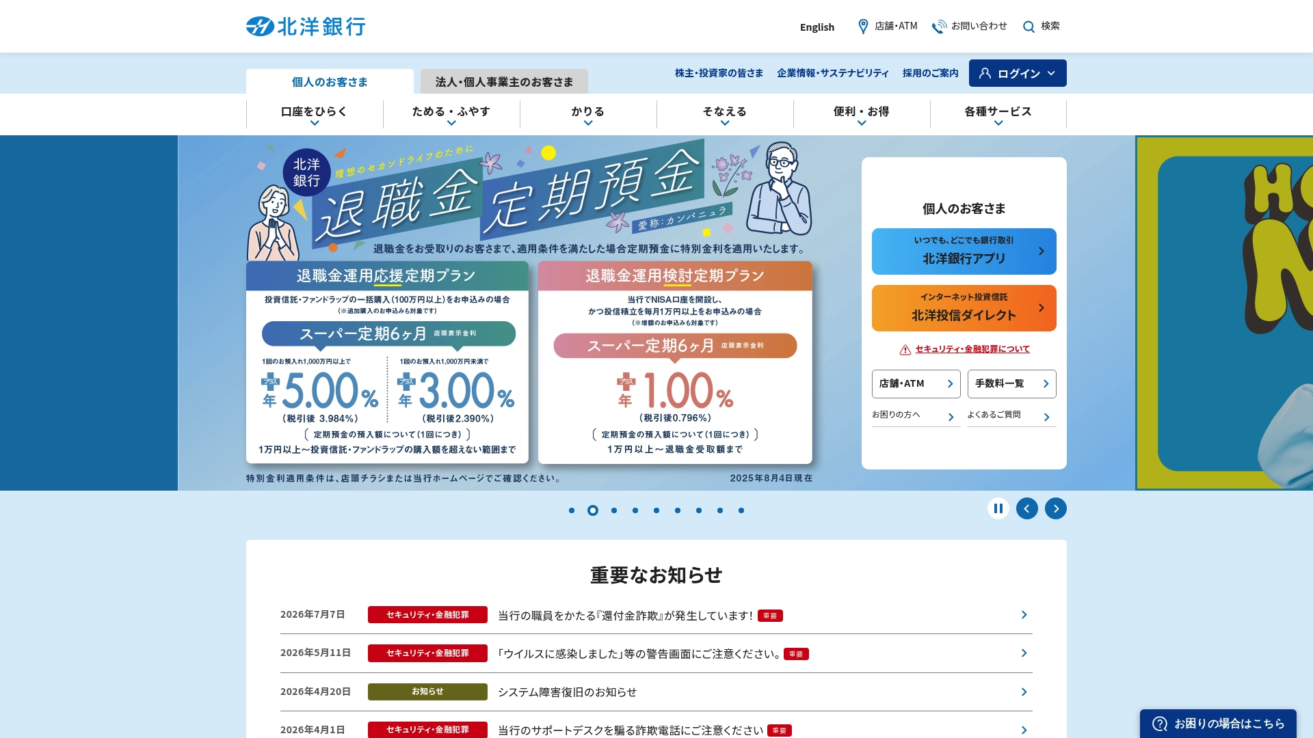
Task: Expand the かりる menu
Action: coord(588,114)
